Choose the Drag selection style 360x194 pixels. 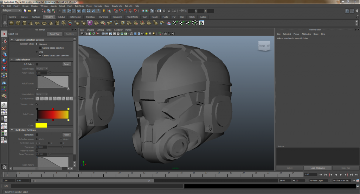(37, 51)
